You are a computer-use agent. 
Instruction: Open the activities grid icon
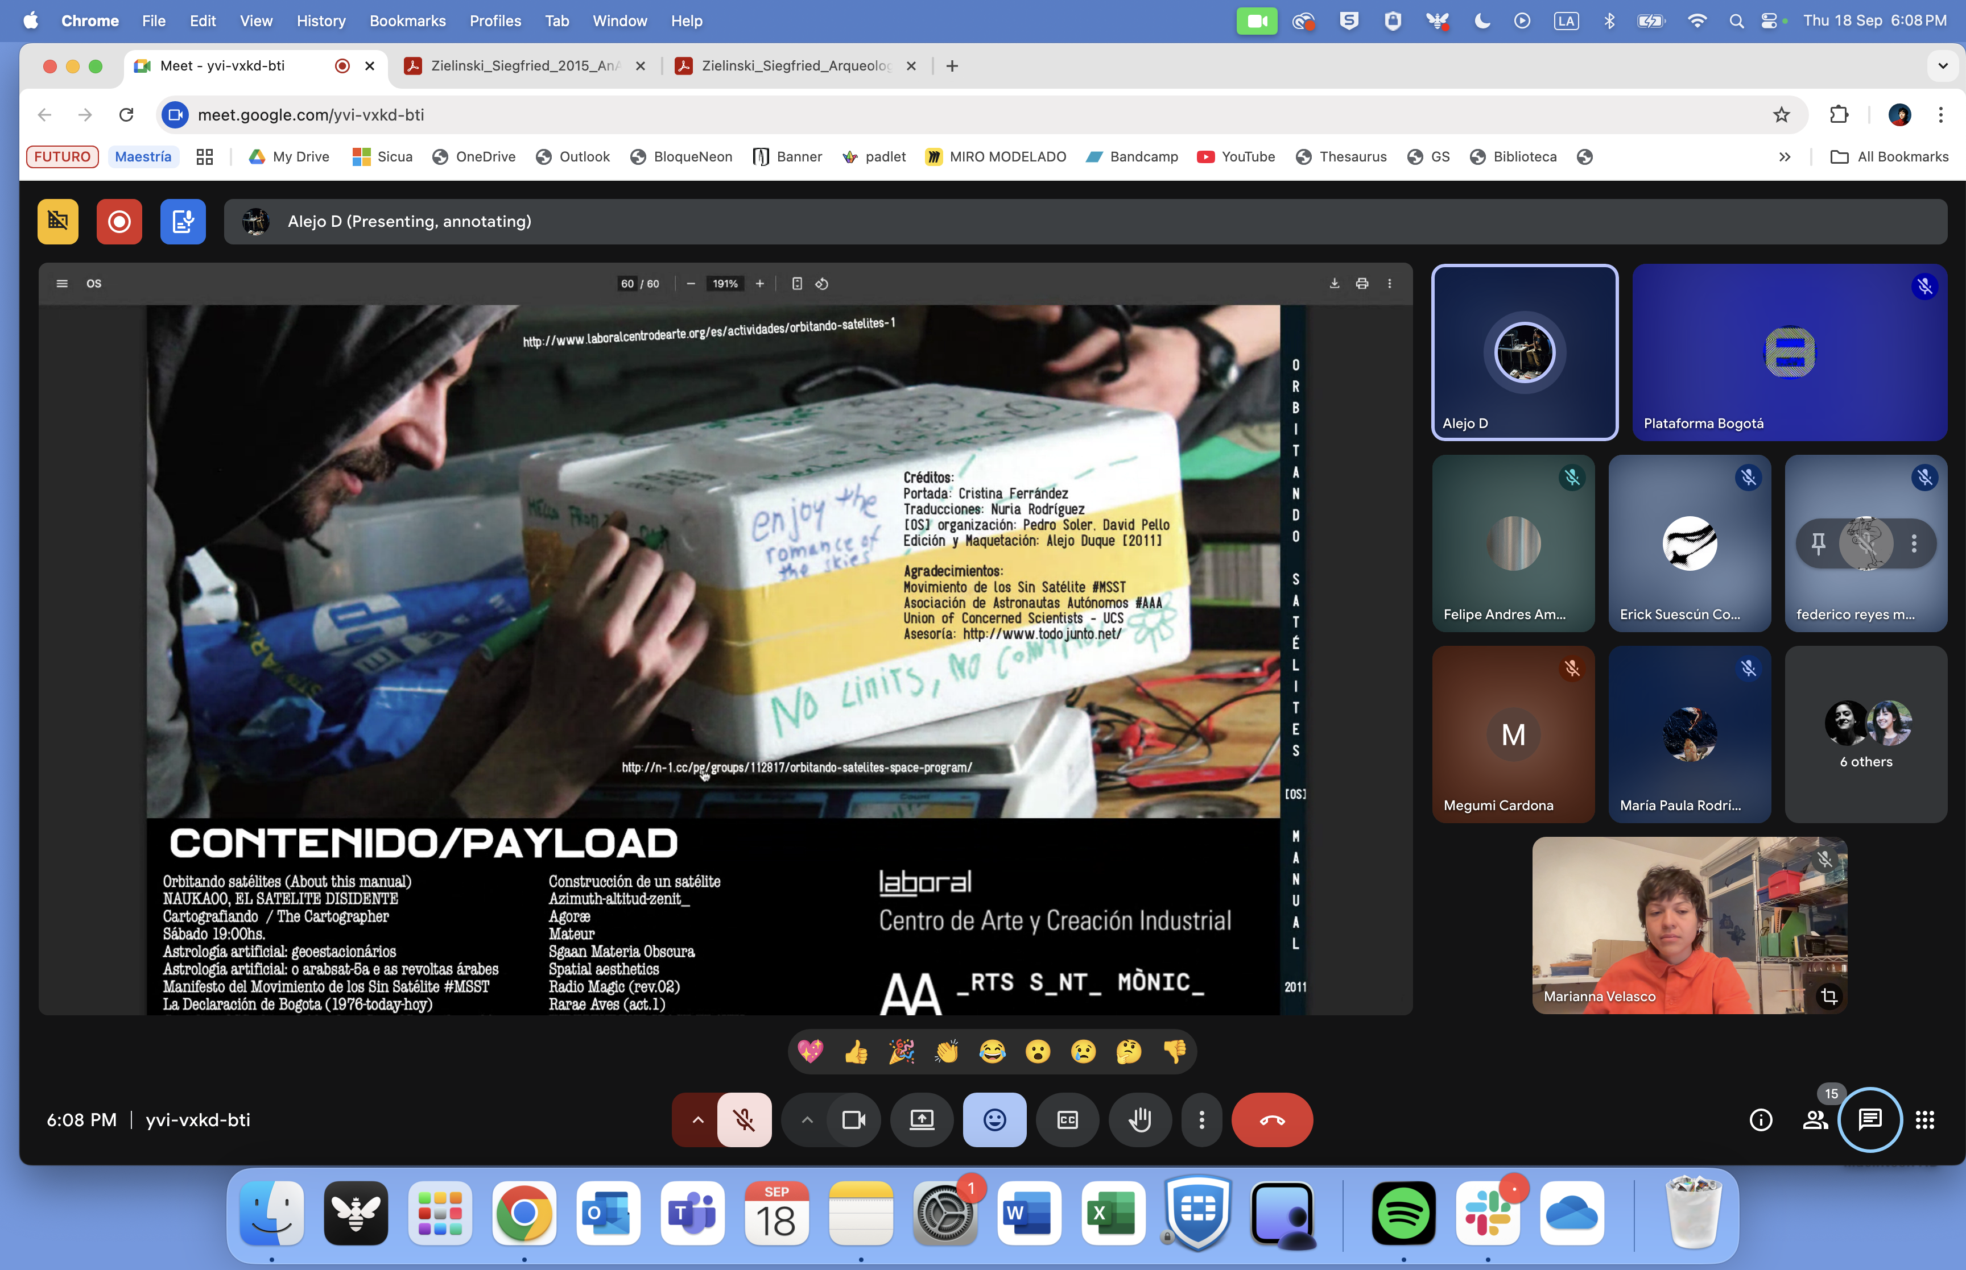pyautogui.click(x=1924, y=1119)
